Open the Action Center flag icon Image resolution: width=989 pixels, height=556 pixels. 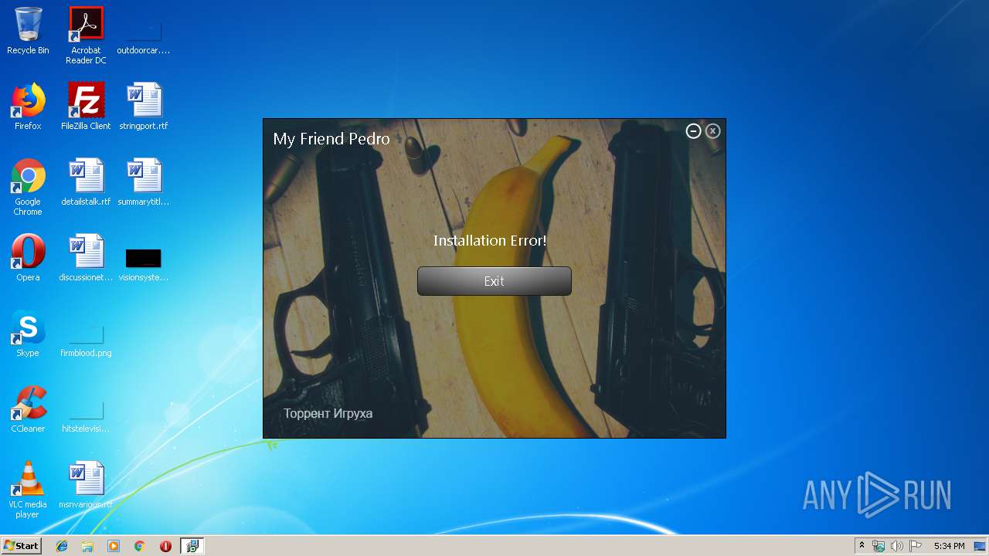(x=916, y=546)
